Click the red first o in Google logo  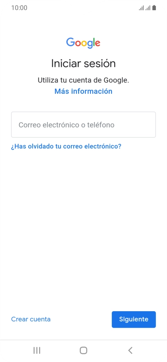tap(78, 44)
